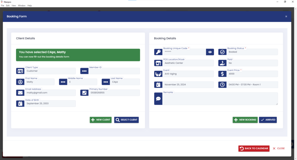Click the Date of Birth calendar icon

click(20, 103)
